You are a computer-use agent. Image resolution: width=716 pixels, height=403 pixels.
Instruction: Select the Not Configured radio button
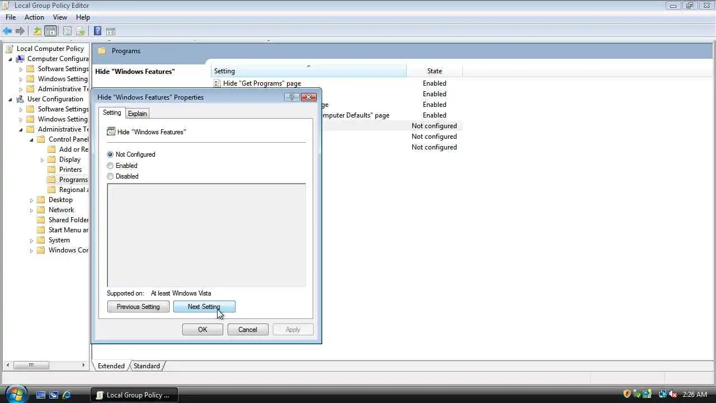110,154
